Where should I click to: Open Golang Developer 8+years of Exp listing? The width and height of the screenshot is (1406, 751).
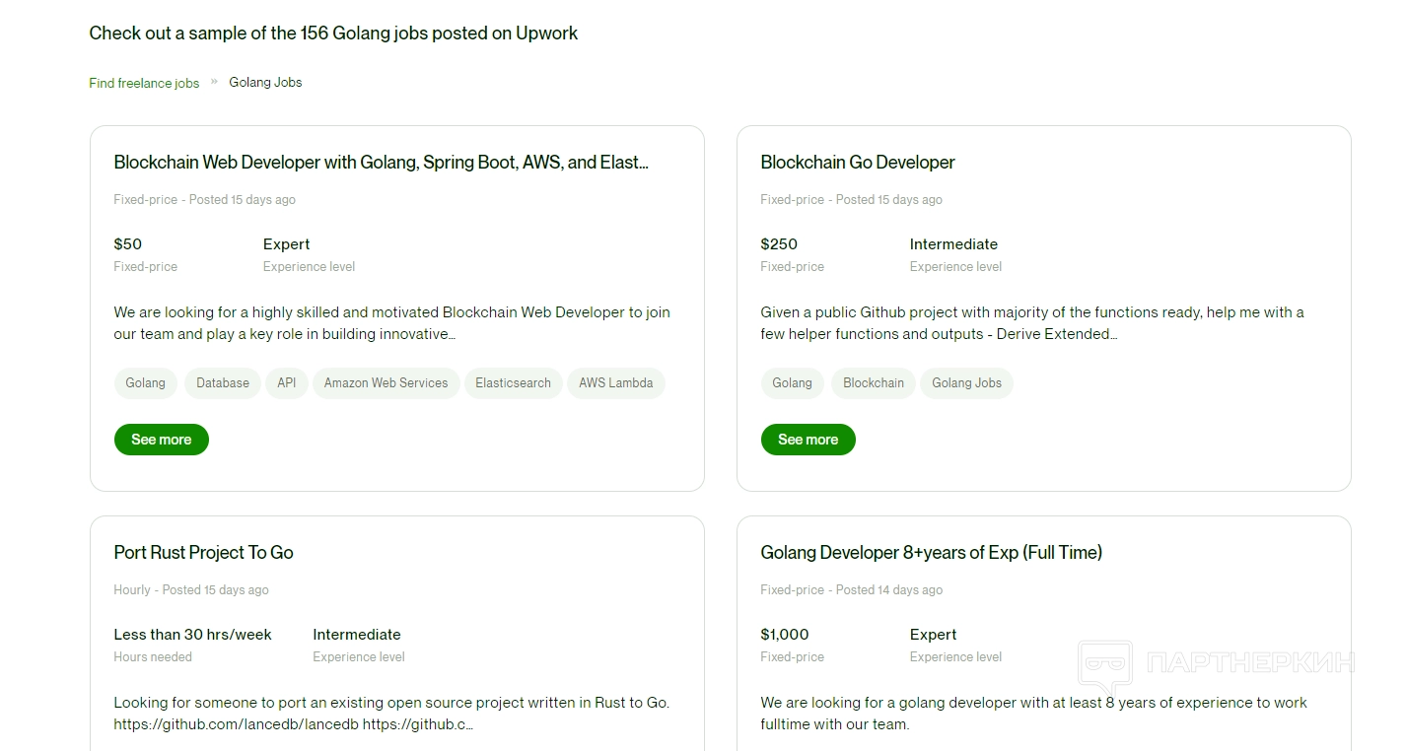931,553
